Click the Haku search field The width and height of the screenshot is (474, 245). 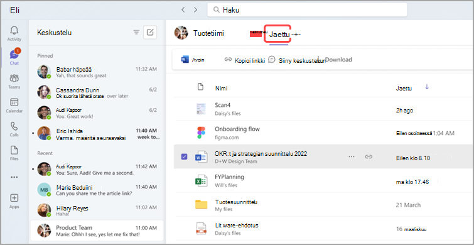[x=307, y=10]
